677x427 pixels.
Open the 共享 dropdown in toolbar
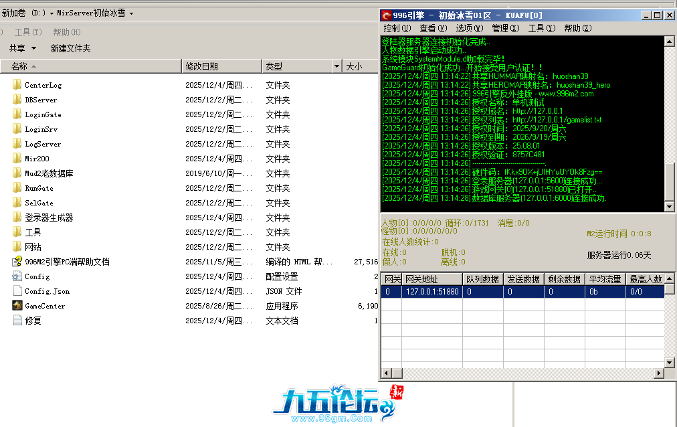(21, 49)
